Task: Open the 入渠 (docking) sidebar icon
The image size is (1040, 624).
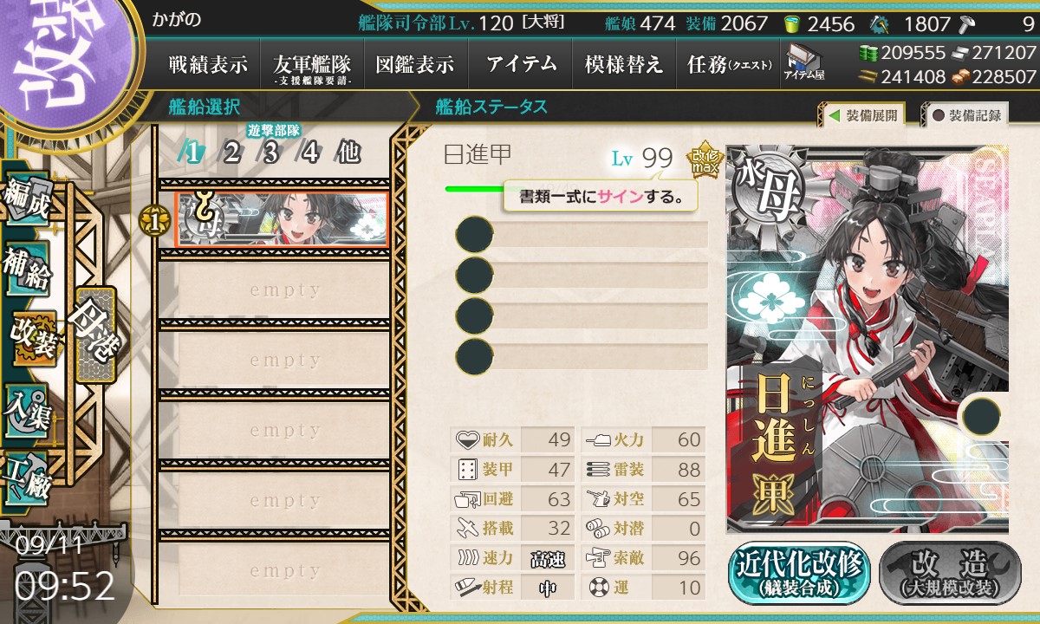Action: pos(26,408)
